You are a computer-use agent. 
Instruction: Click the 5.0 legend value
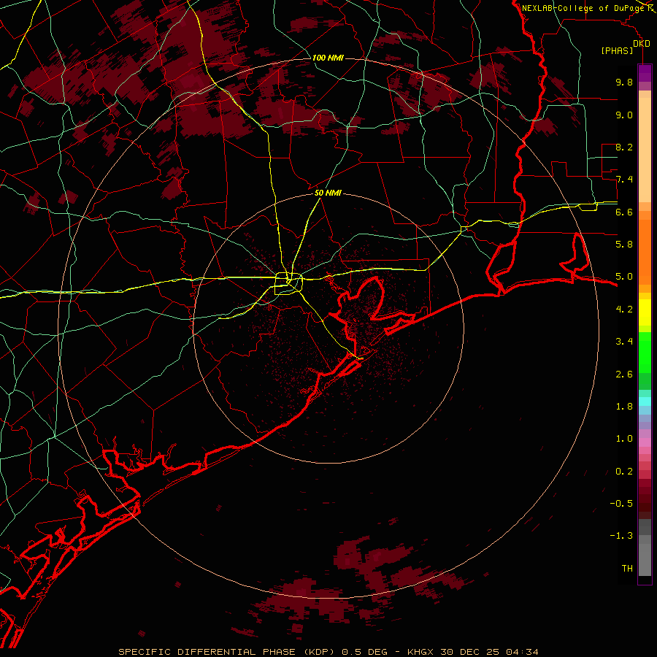pyautogui.click(x=624, y=277)
